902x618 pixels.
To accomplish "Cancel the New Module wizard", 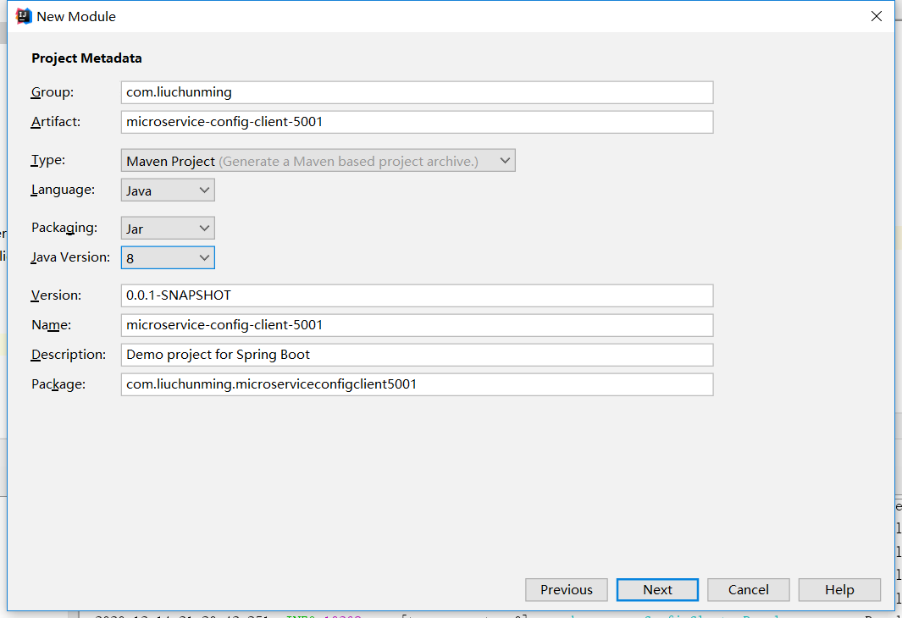I will (x=749, y=590).
